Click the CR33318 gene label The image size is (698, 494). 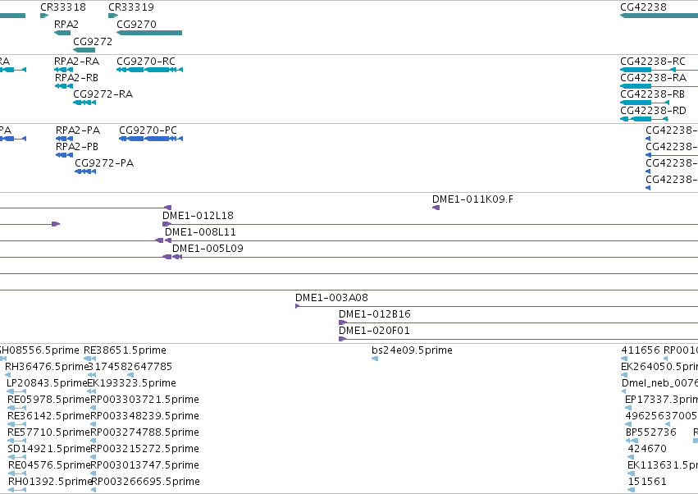63,7
